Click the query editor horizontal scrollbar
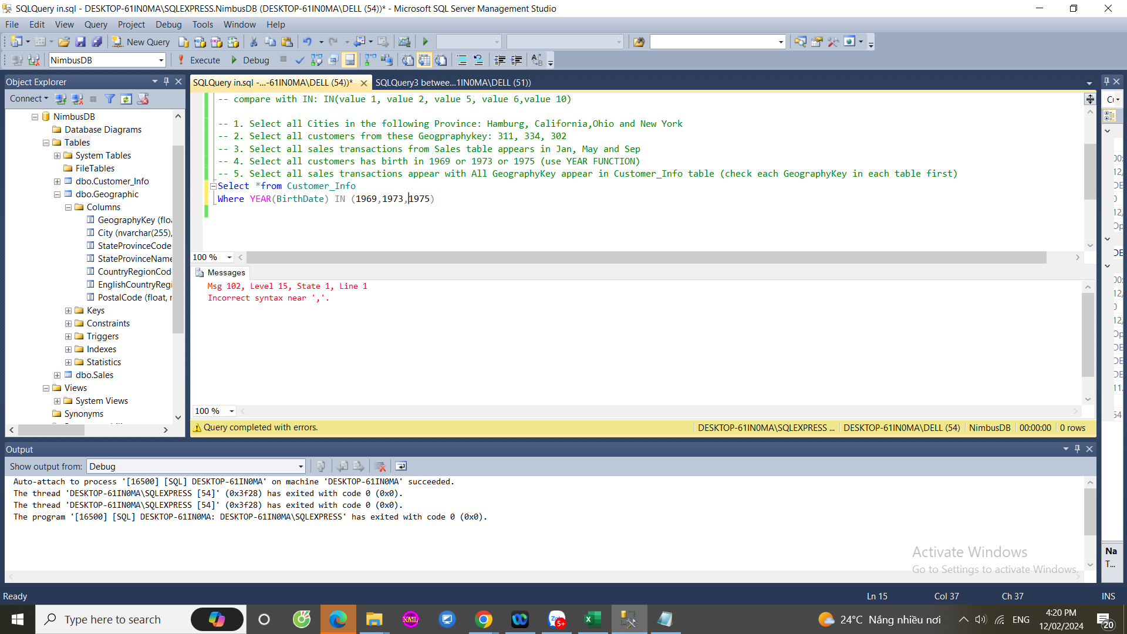This screenshot has width=1127, height=634. click(646, 257)
